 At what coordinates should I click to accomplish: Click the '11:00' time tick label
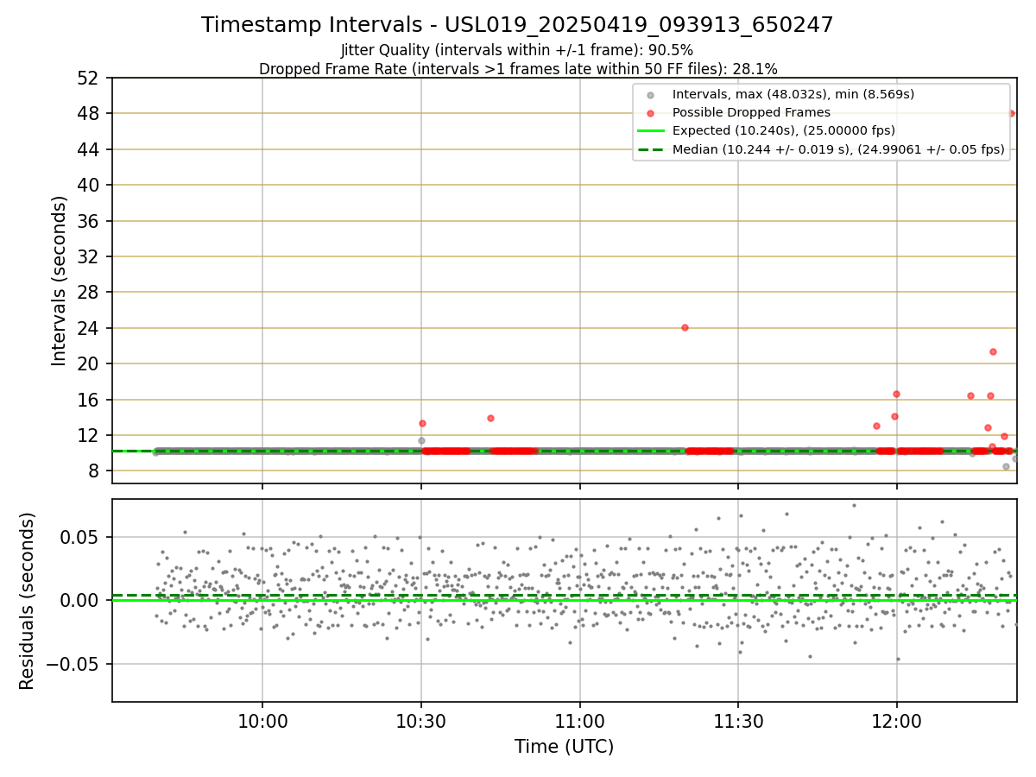pos(579,722)
